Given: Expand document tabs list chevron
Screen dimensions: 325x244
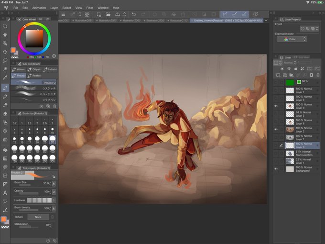Looking at the screenshot, I should coord(266,20).
